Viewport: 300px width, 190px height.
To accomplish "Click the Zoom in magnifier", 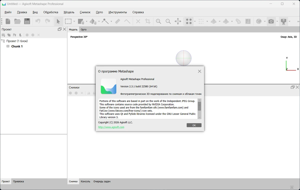I will (x=158, y=21).
